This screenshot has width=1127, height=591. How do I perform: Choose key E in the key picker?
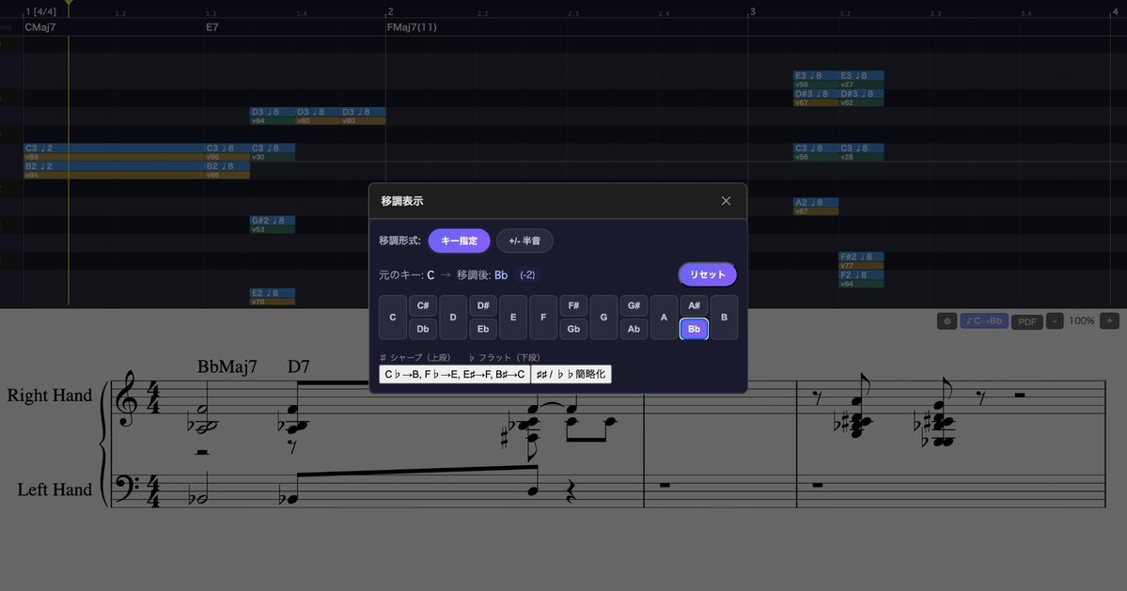click(x=513, y=317)
